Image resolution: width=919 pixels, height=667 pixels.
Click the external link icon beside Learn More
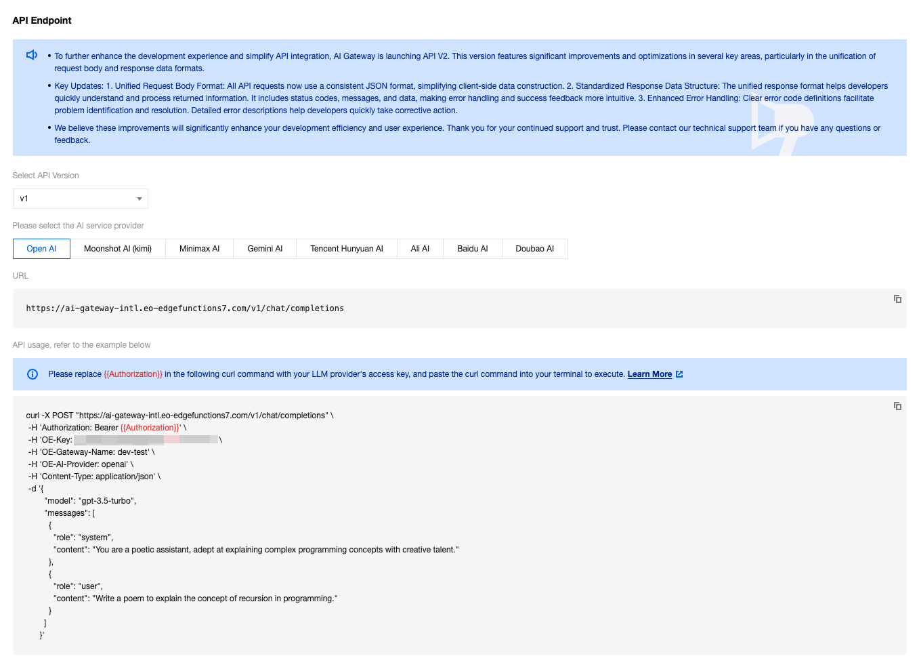pyautogui.click(x=679, y=374)
